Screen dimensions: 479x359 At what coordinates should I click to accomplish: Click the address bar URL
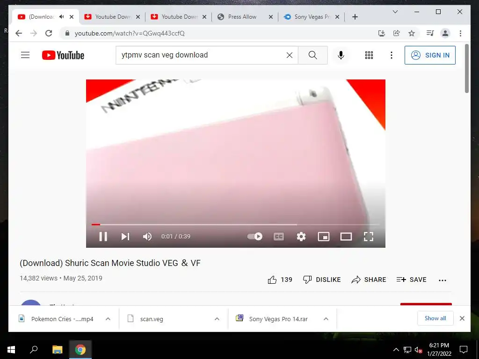(130, 33)
